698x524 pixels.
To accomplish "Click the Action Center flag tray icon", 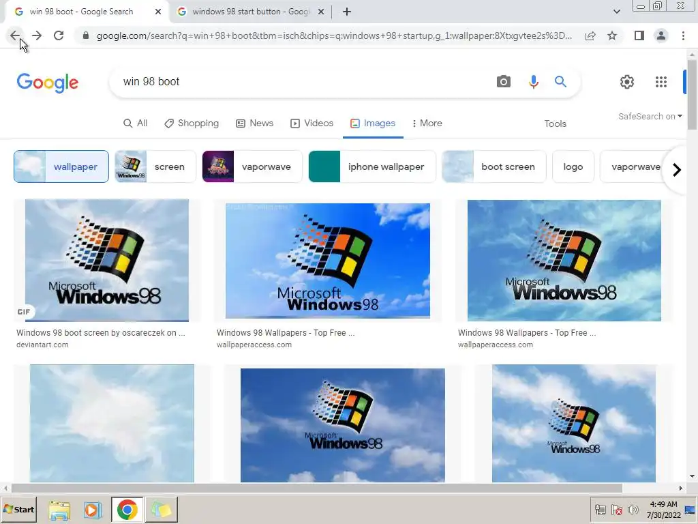I will [616, 510].
